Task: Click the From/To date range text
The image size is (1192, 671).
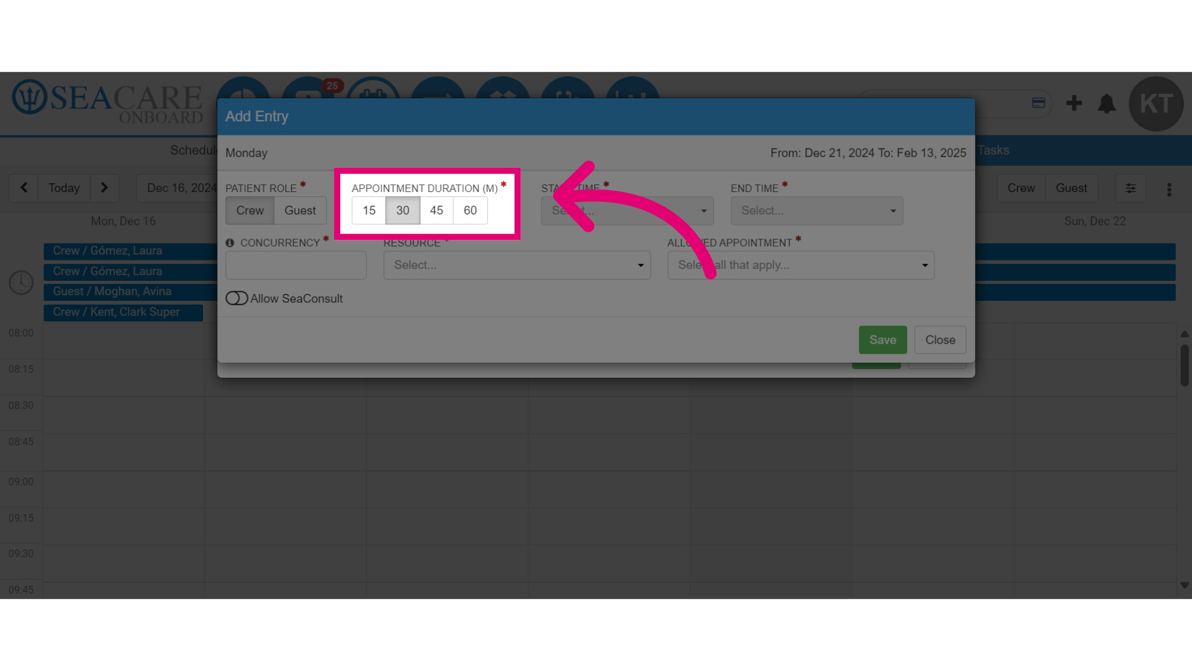Action: coord(868,153)
